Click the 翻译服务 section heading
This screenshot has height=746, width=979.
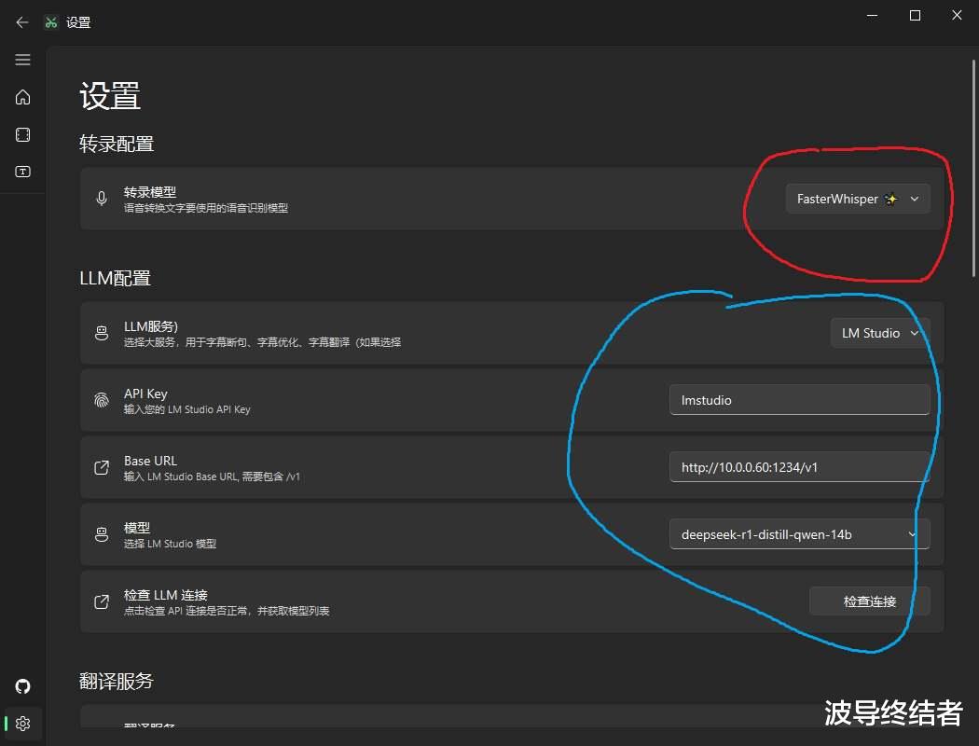pyautogui.click(x=117, y=681)
